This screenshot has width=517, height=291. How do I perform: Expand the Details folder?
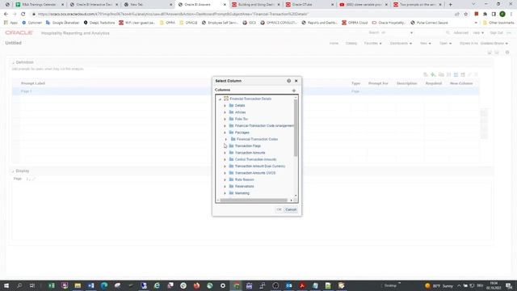pos(225,106)
